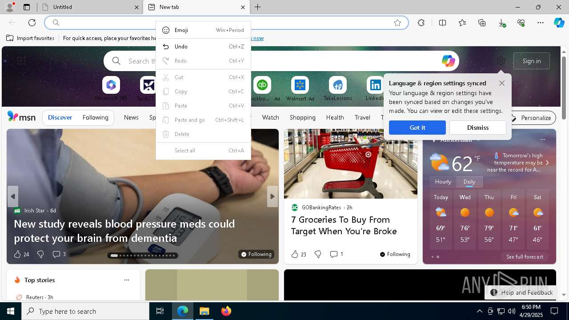Open Copilot sidebar icon
This screenshot has width=569, height=320.
coord(559,23)
